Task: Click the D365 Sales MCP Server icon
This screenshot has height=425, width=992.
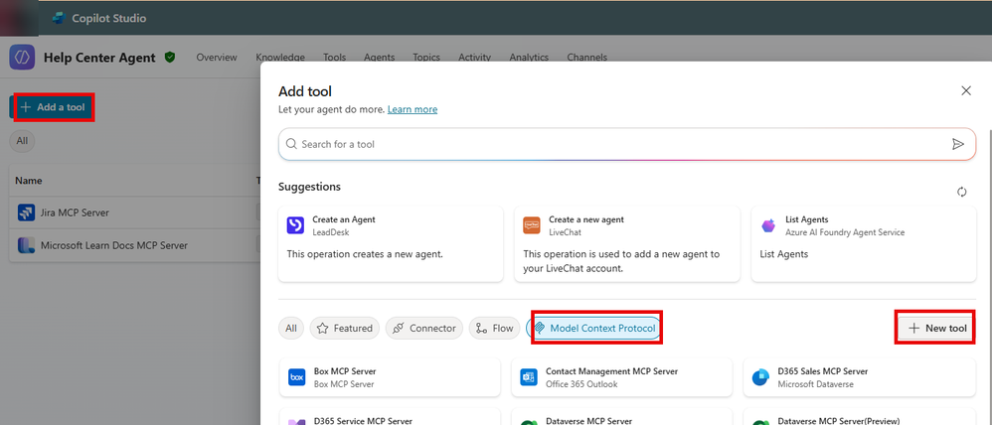Action: tap(760, 377)
